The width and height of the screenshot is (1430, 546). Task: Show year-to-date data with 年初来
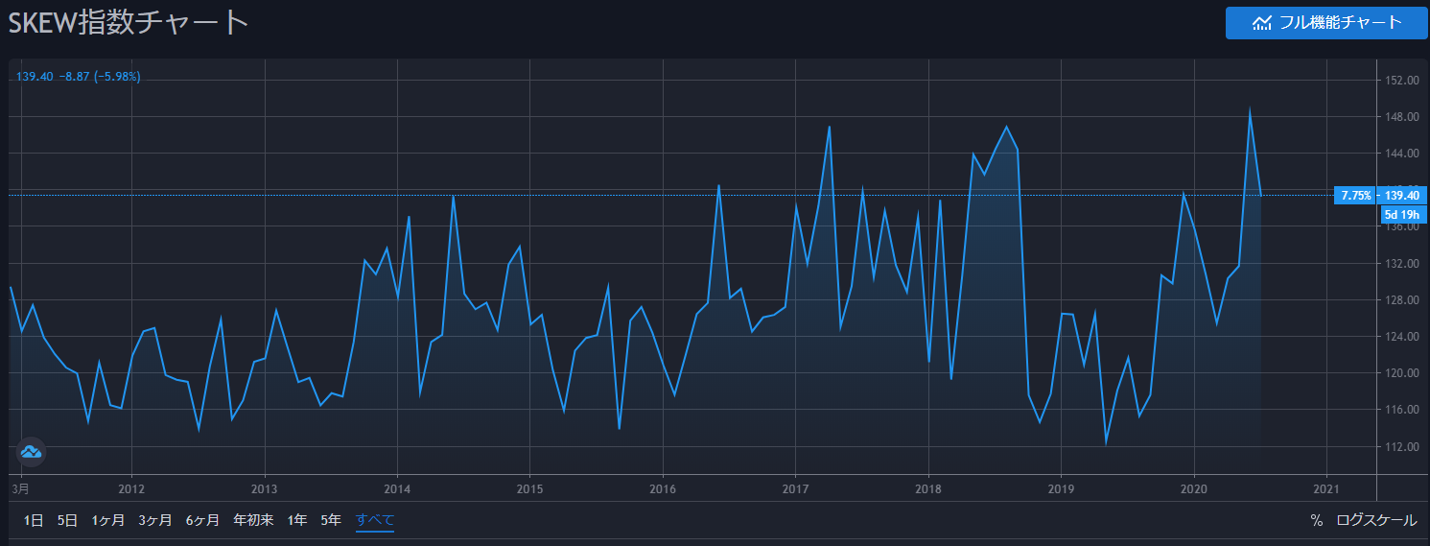253,520
